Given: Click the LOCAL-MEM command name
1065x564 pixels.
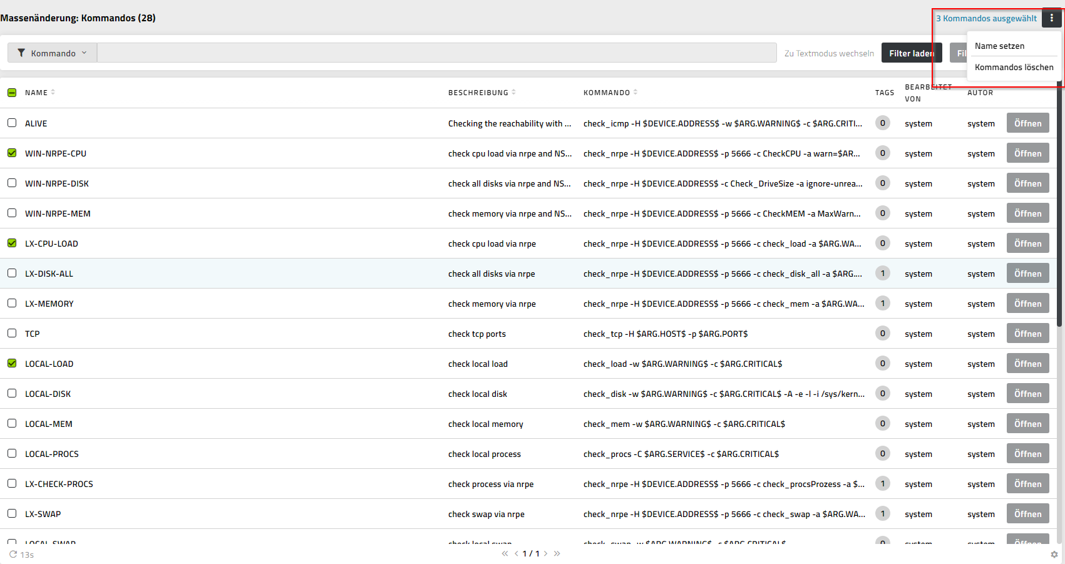Looking at the screenshot, I should 48,424.
